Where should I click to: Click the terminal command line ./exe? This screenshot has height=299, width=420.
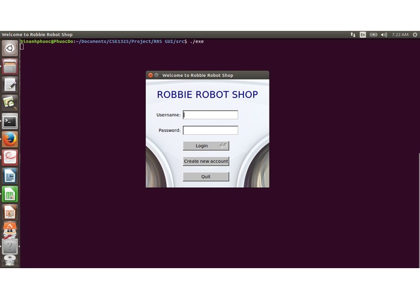coord(196,41)
